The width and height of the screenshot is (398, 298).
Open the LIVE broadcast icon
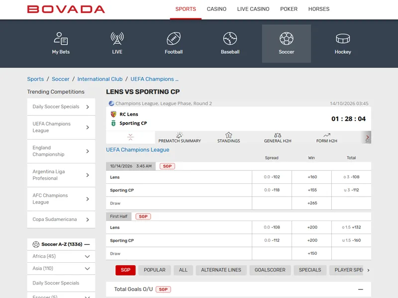117,38
